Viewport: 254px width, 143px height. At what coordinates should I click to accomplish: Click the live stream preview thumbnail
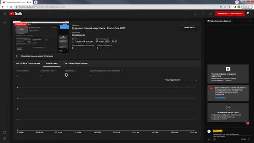pyautogui.click(x=41, y=37)
